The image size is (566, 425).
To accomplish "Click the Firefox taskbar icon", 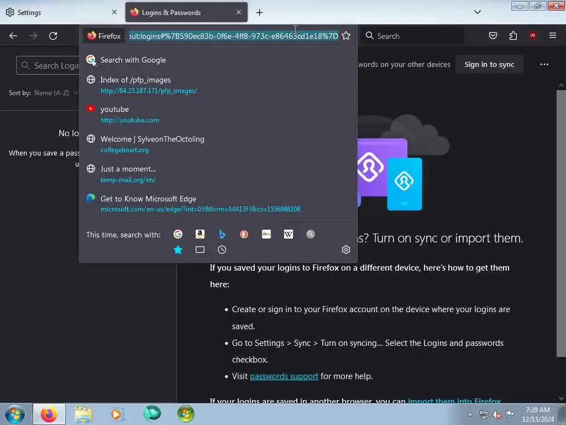I will click(x=49, y=414).
